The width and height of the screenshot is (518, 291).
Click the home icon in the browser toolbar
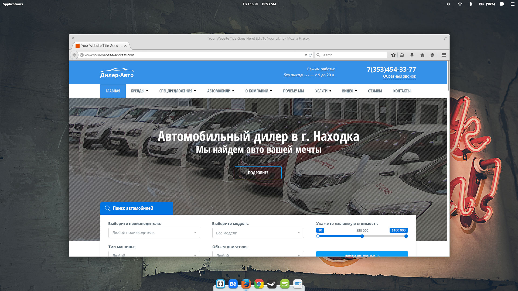(x=422, y=55)
